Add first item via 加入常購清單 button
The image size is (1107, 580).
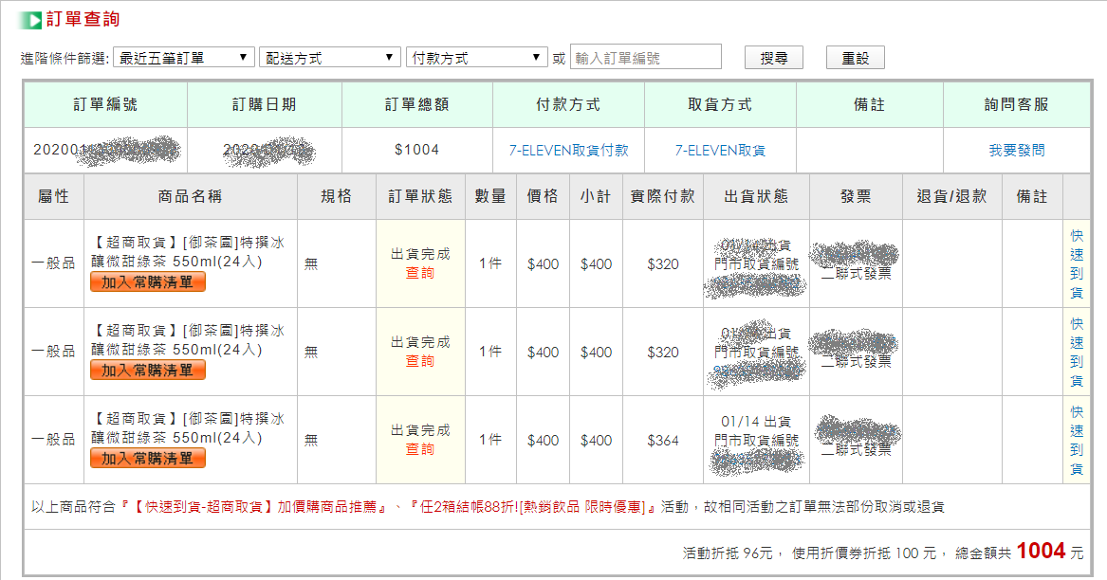[x=148, y=281]
